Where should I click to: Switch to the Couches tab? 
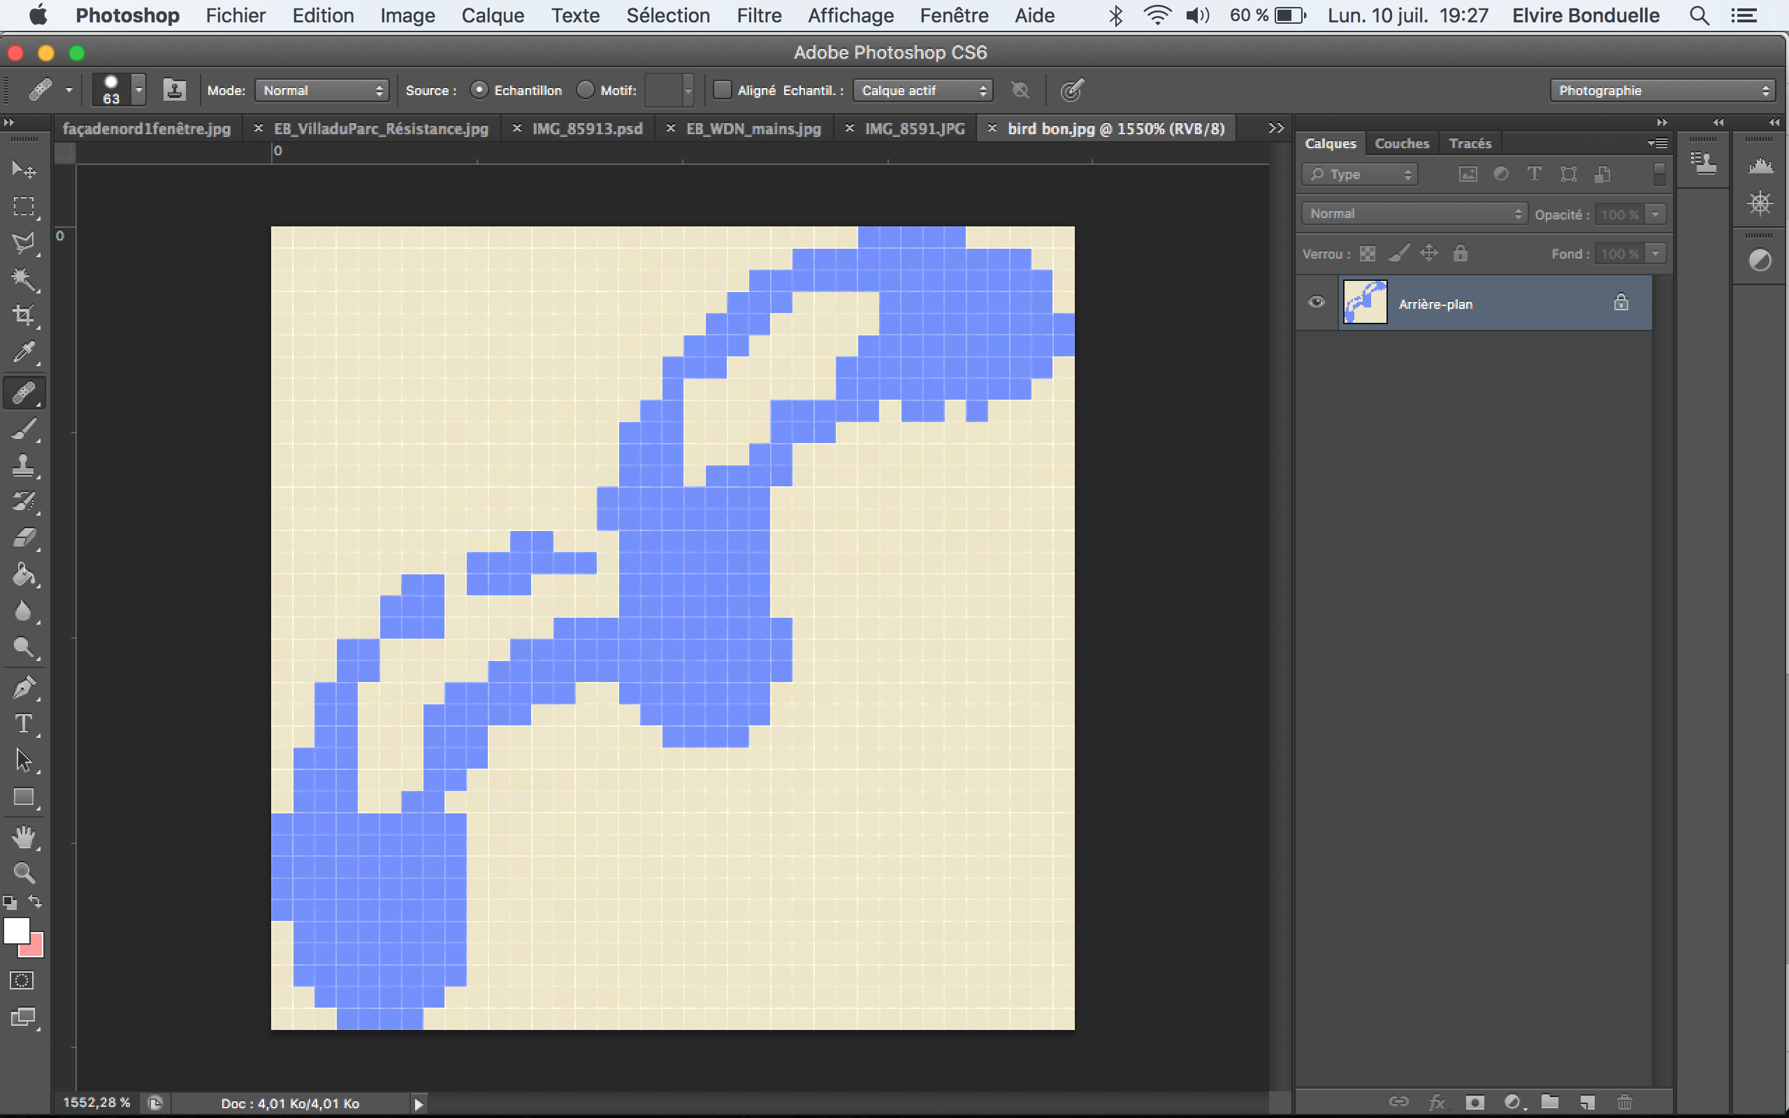[1402, 143]
